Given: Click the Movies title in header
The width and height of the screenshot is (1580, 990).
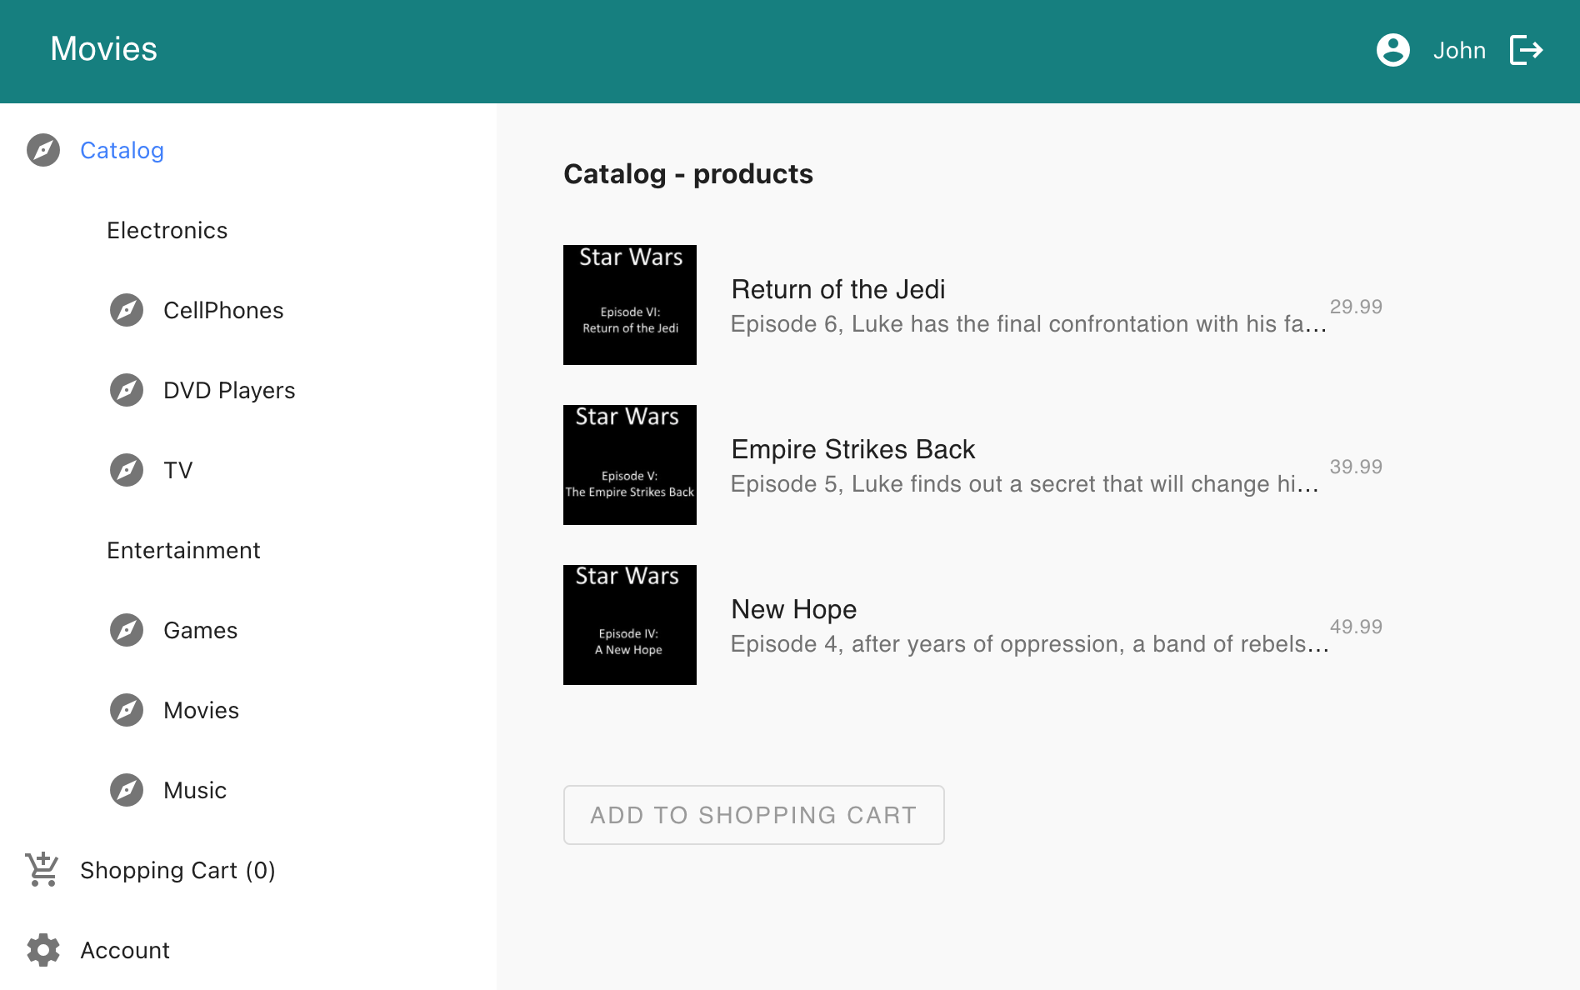Looking at the screenshot, I should [104, 49].
